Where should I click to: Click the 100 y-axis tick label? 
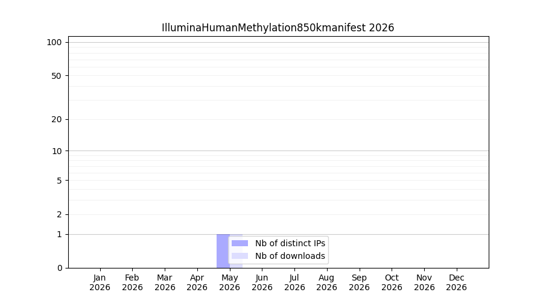54,43
